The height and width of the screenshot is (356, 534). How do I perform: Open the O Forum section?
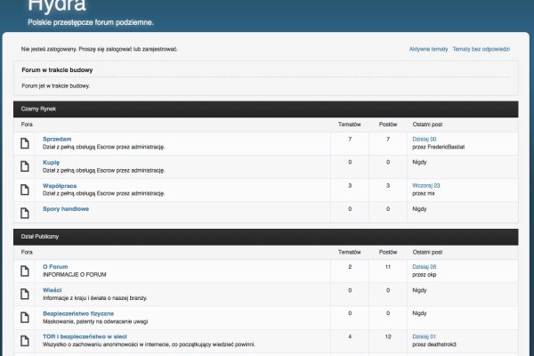click(55, 266)
